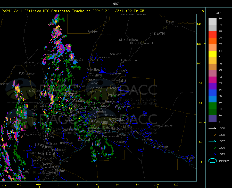Viewport: 232px width, 188px height.
Task: Click the blue 36 dBZ color swatch
Action: 212,93
